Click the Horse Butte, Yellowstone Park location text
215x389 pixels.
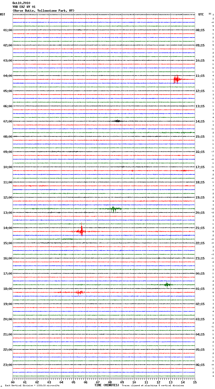[44, 11]
